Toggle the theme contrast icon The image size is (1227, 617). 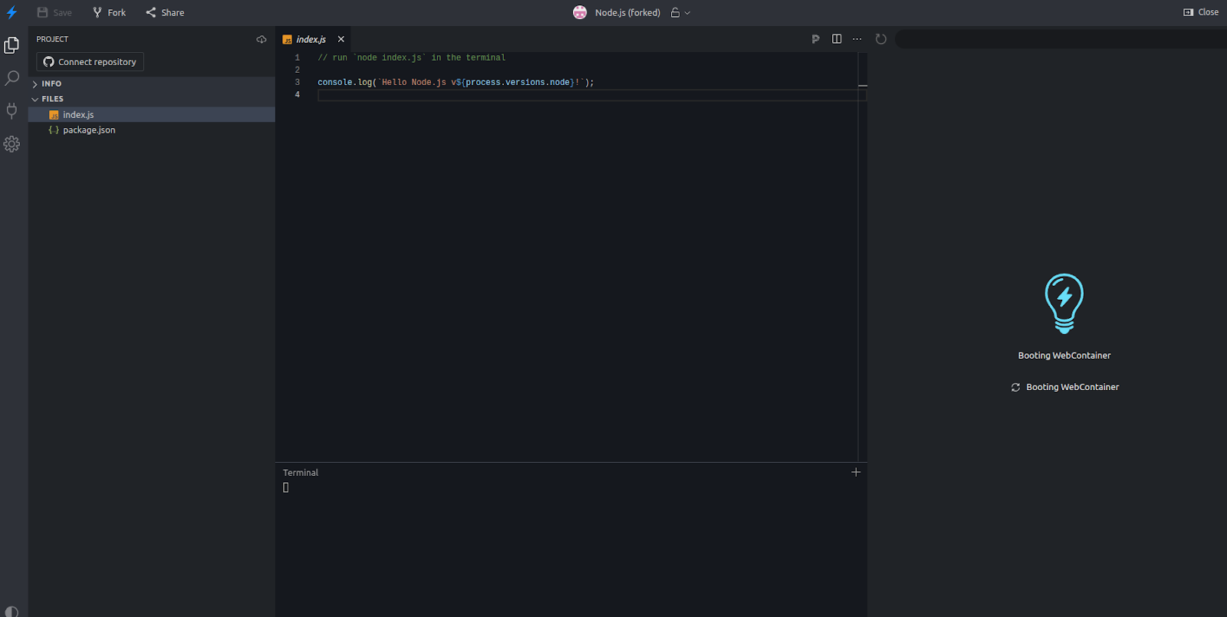pos(12,611)
